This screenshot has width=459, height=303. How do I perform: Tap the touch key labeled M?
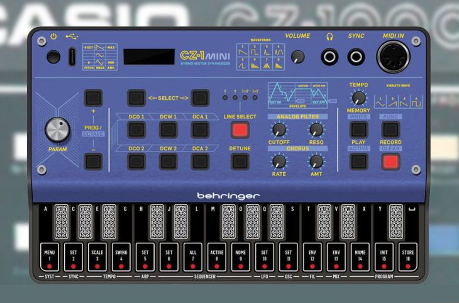pos(213,223)
